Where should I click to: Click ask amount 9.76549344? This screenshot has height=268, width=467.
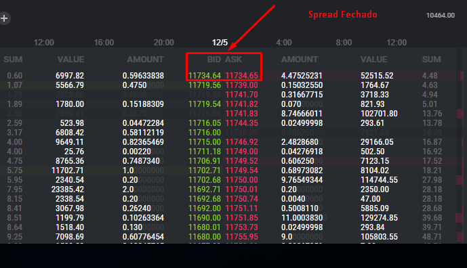(x=302, y=180)
